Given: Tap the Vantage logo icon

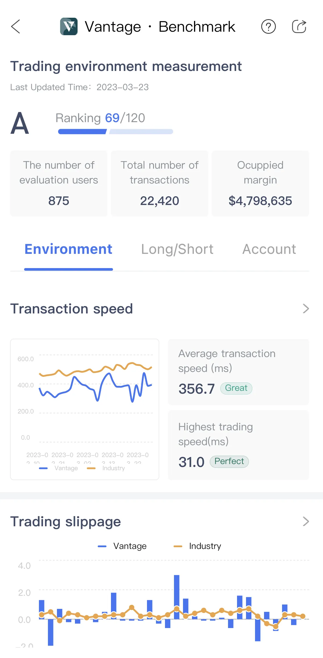Looking at the screenshot, I should tap(69, 26).
